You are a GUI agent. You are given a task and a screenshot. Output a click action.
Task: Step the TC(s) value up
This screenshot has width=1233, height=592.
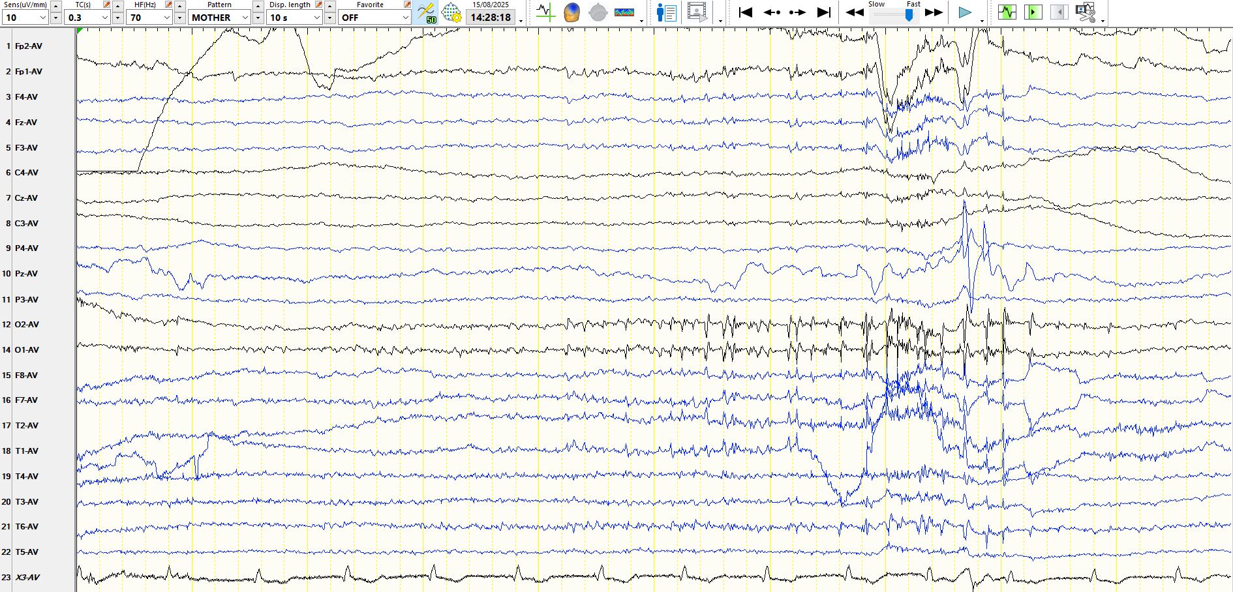coord(117,5)
